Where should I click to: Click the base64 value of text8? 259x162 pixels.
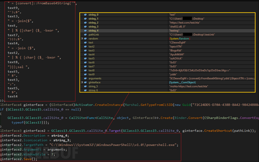point(200,71)
